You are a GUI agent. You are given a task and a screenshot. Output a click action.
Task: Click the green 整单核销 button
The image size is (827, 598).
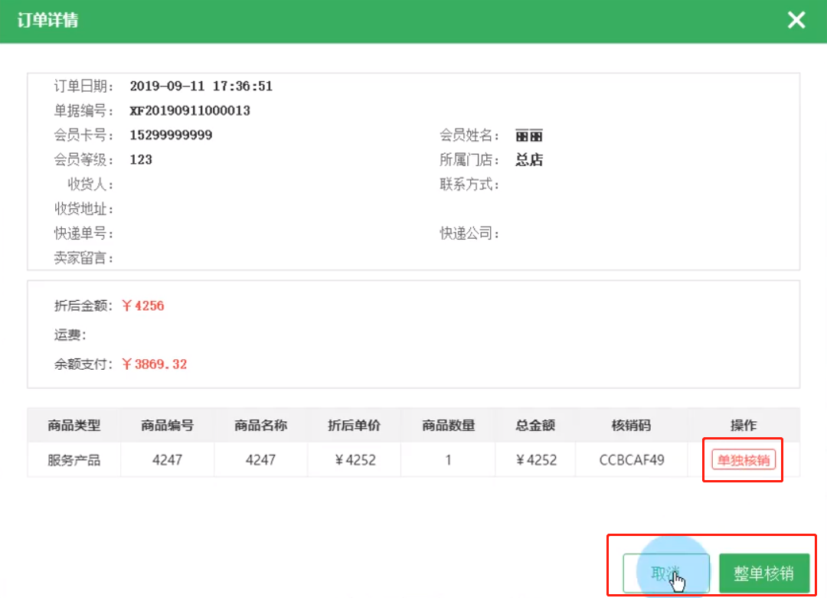[x=765, y=572]
